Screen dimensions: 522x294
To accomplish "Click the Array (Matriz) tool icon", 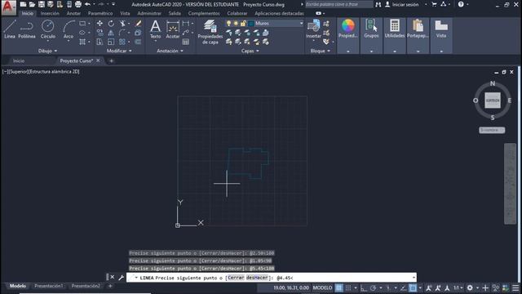I will 122,42.
